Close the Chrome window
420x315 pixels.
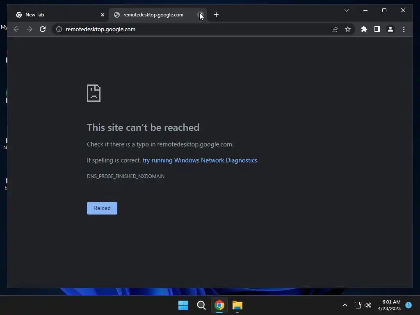point(403,10)
